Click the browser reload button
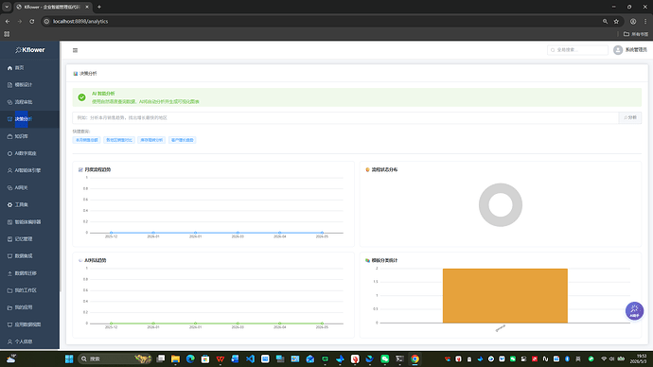The width and height of the screenshot is (653, 367). point(31,21)
